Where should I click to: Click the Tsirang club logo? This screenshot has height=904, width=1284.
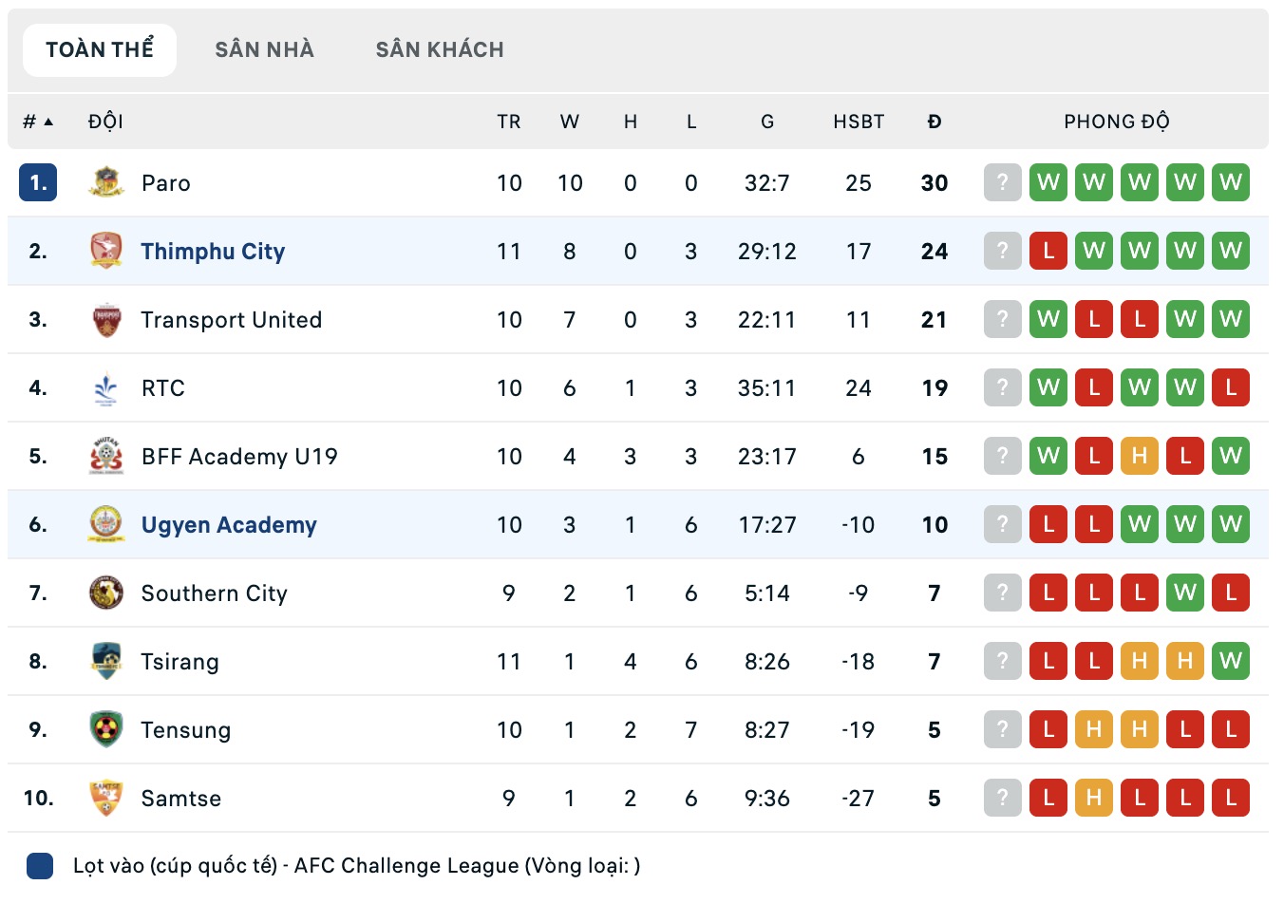click(106, 661)
